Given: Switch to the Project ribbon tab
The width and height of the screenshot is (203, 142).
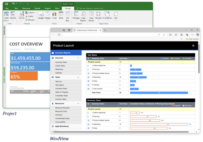Looking at the screenshot, I should (48, 8).
